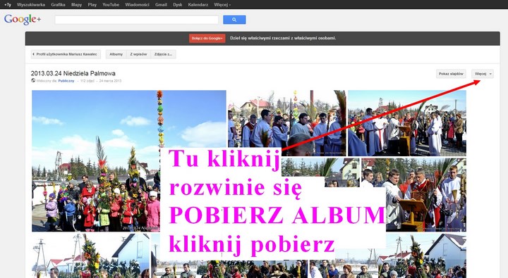Open Grafika in the top bar
The width and height of the screenshot is (508, 278).
pos(58,4)
